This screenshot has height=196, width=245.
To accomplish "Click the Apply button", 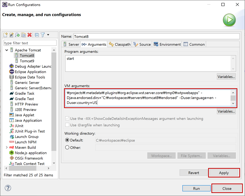I will click(224, 173).
